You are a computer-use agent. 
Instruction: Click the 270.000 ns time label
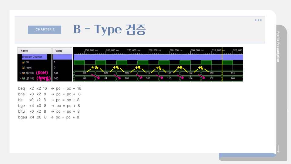pos(133,50)
